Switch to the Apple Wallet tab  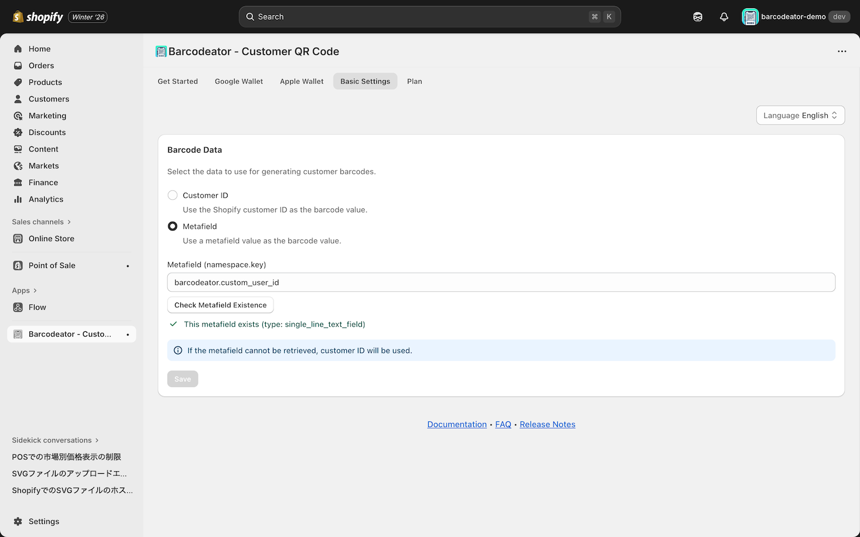(x=302, y=81)
